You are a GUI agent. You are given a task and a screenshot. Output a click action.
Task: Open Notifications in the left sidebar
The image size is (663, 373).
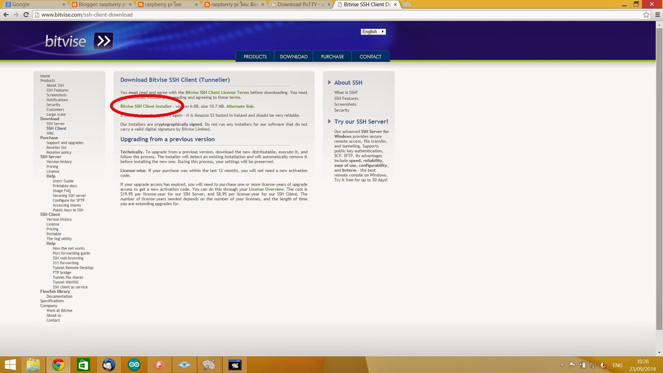pyautogui.click(x=57, y=100)
